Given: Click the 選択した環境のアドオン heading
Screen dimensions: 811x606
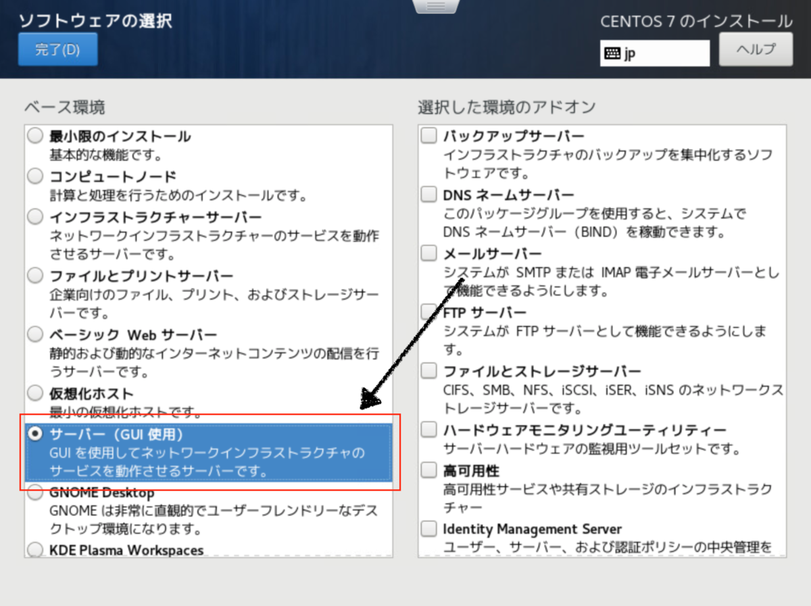Looking at the screenshot, I should click(x=507, y=107).
